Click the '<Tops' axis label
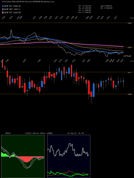Image resolution: width=134 pixels, height=178 pixels. pyautogui.click(x=132, y=18)
